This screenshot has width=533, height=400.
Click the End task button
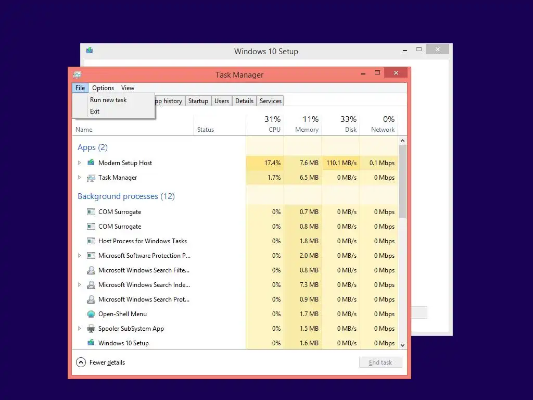(380, 362)
